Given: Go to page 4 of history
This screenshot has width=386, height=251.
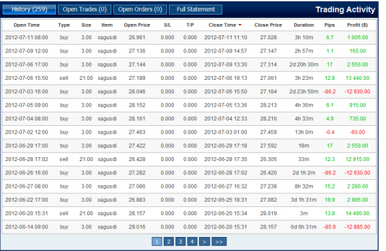Looking at the screenshot, I should pos(192,242).
